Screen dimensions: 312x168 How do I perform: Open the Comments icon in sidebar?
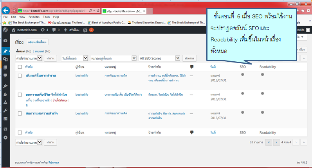coord(5,75)
